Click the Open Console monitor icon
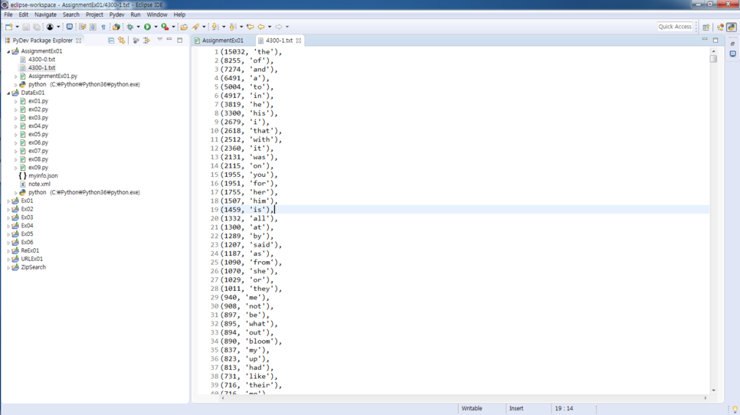Viewport: 740px width, 415px height. coord(70,27)
